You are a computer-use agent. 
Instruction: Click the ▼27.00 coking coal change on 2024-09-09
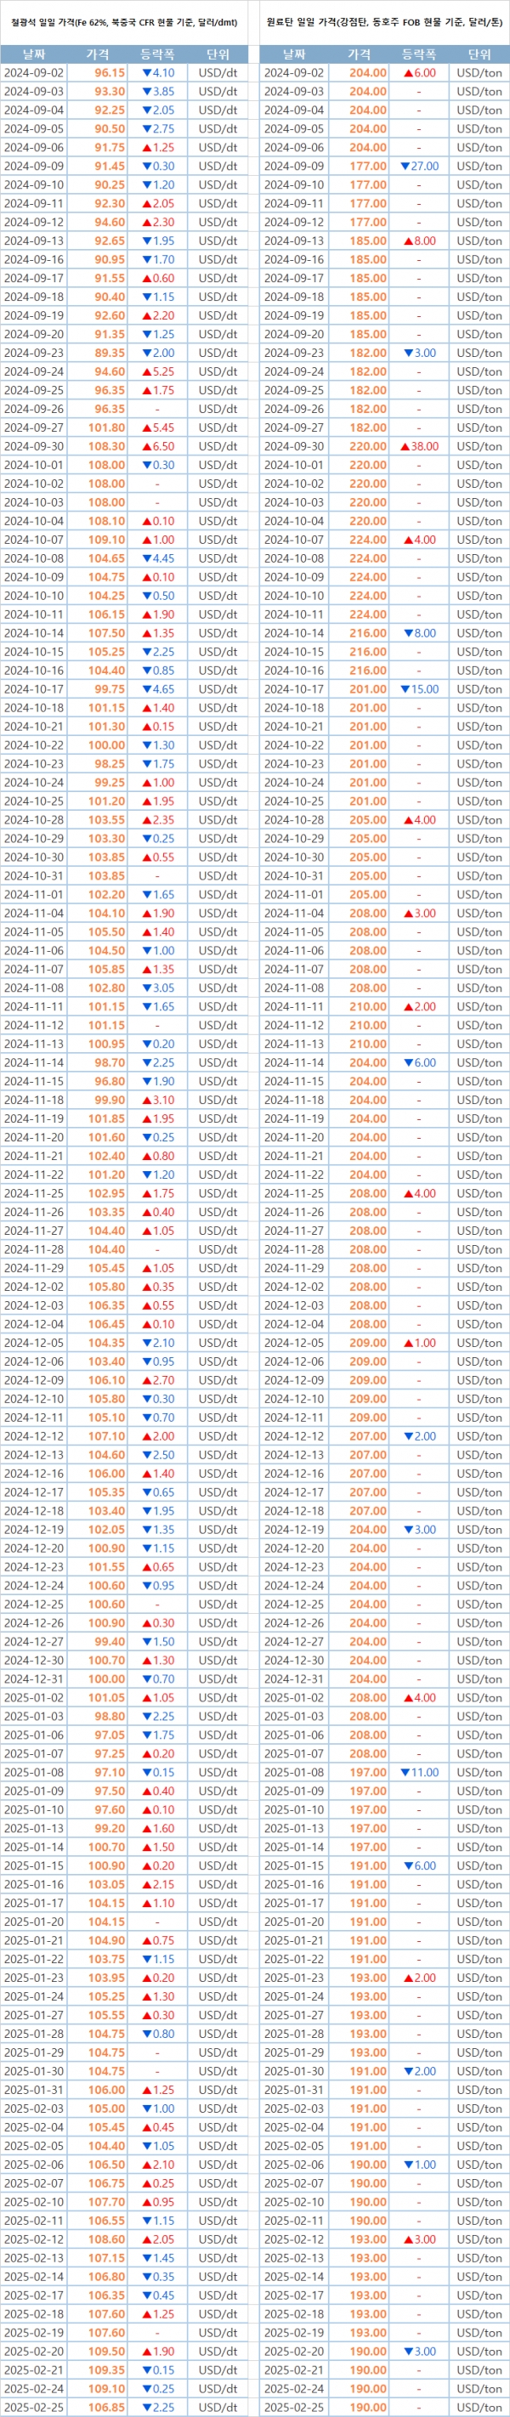tap(419, 166)
